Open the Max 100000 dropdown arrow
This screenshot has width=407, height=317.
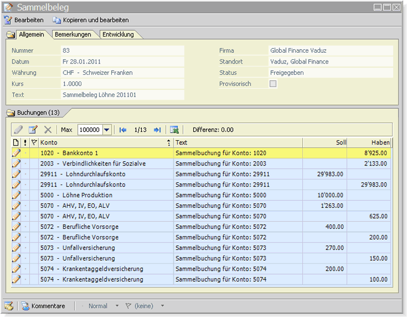coord(107,129)
